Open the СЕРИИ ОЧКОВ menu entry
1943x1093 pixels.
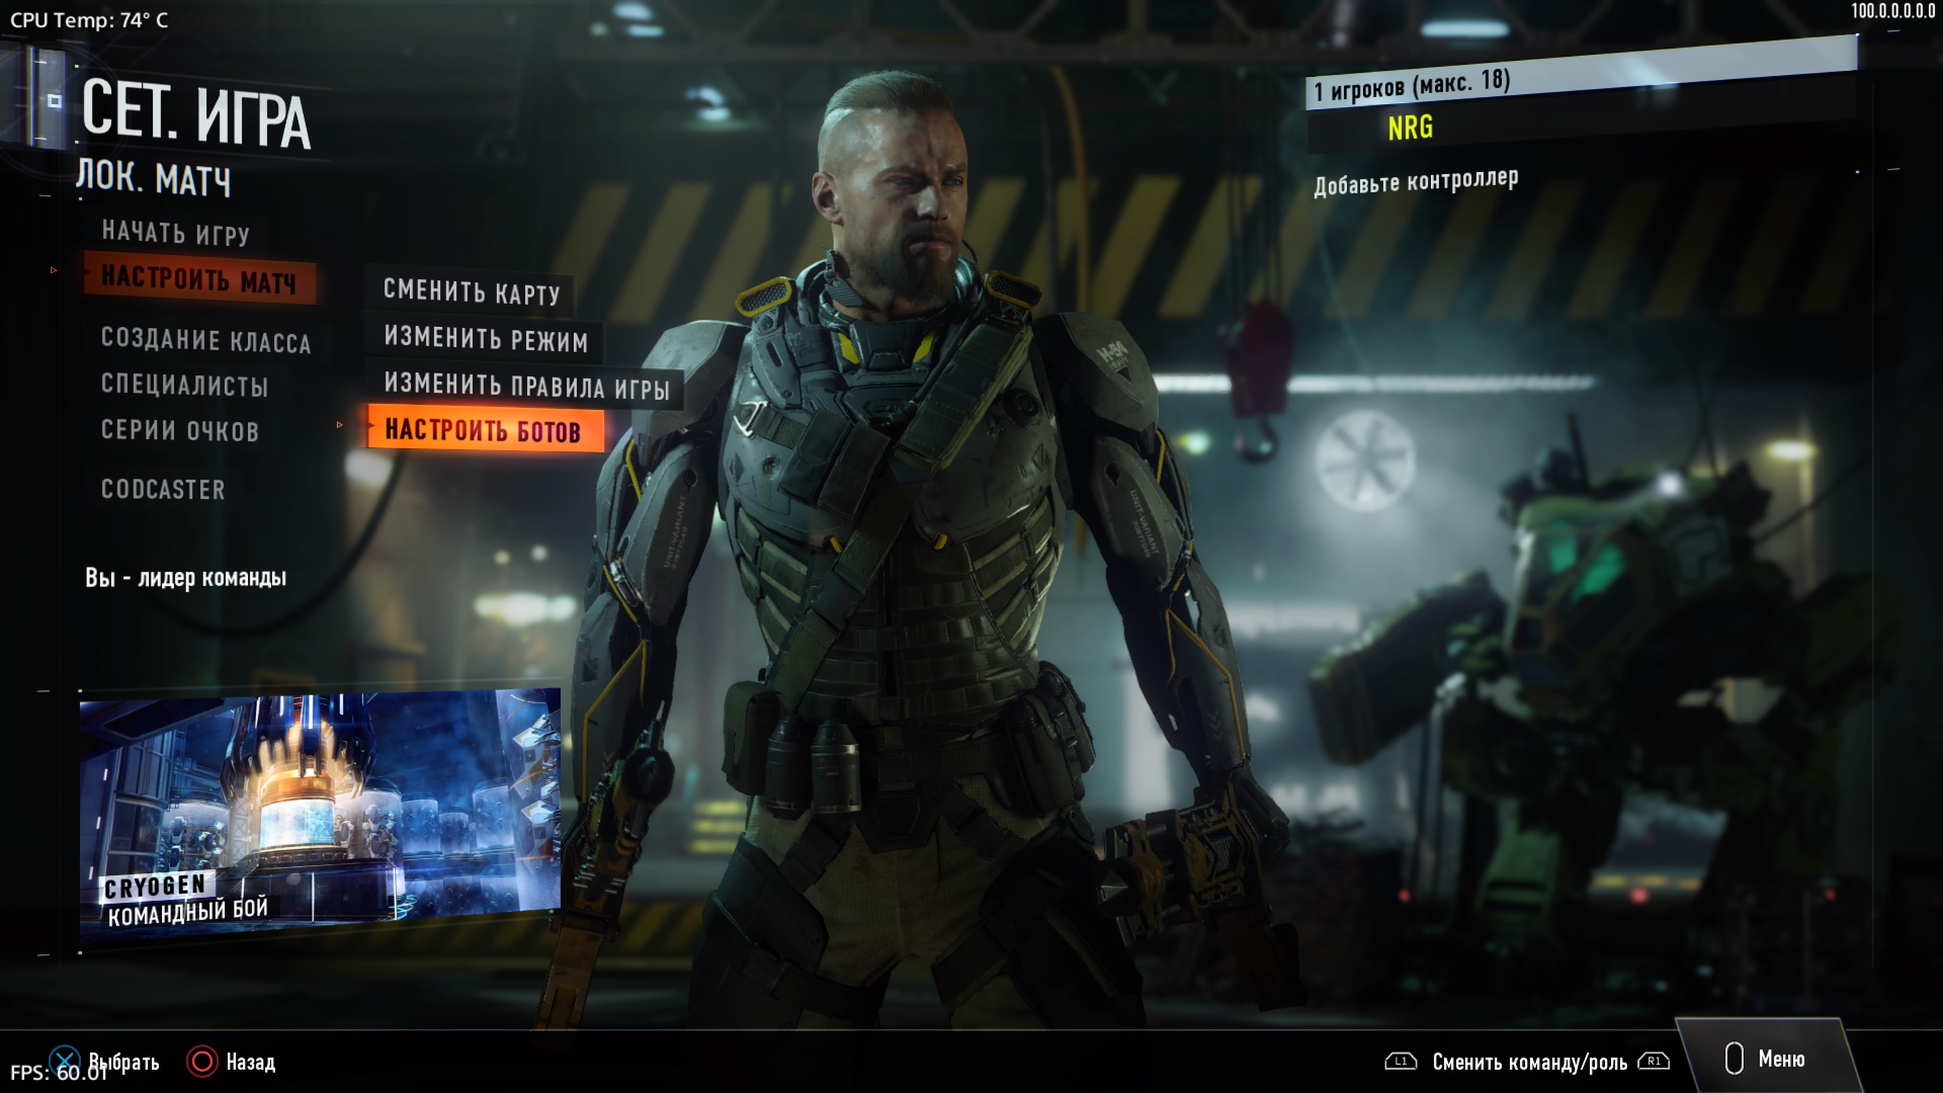180,430
